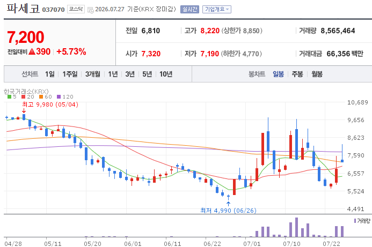Click the 상한가 8,850 upper limit text
This screenshot has height=247, width=372.
(242, 31)
